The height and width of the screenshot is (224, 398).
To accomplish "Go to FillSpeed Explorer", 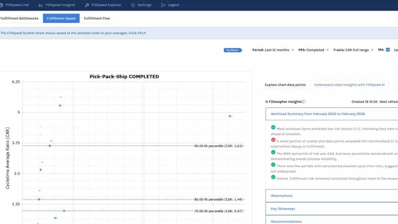I will pyautogui.click(x=103, y=5).
